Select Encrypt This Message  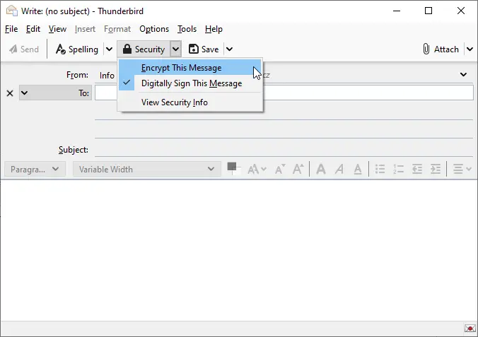pyautogui.click(x=190, y=68)
